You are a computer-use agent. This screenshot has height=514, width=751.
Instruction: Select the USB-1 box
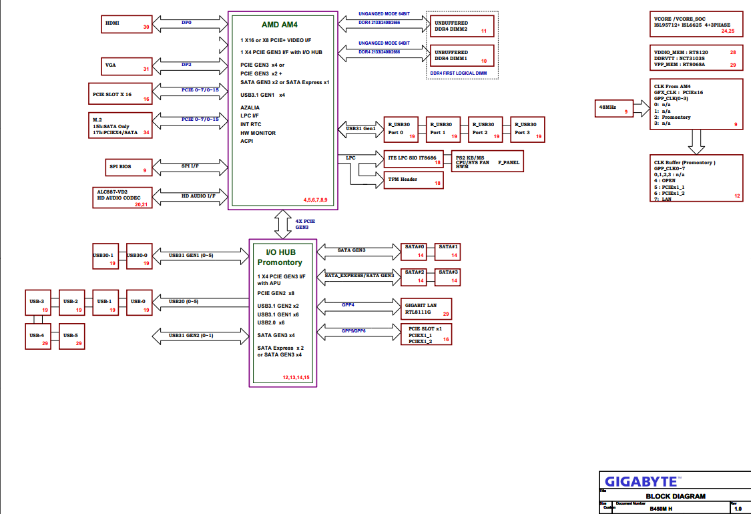[x=105, y=302]
